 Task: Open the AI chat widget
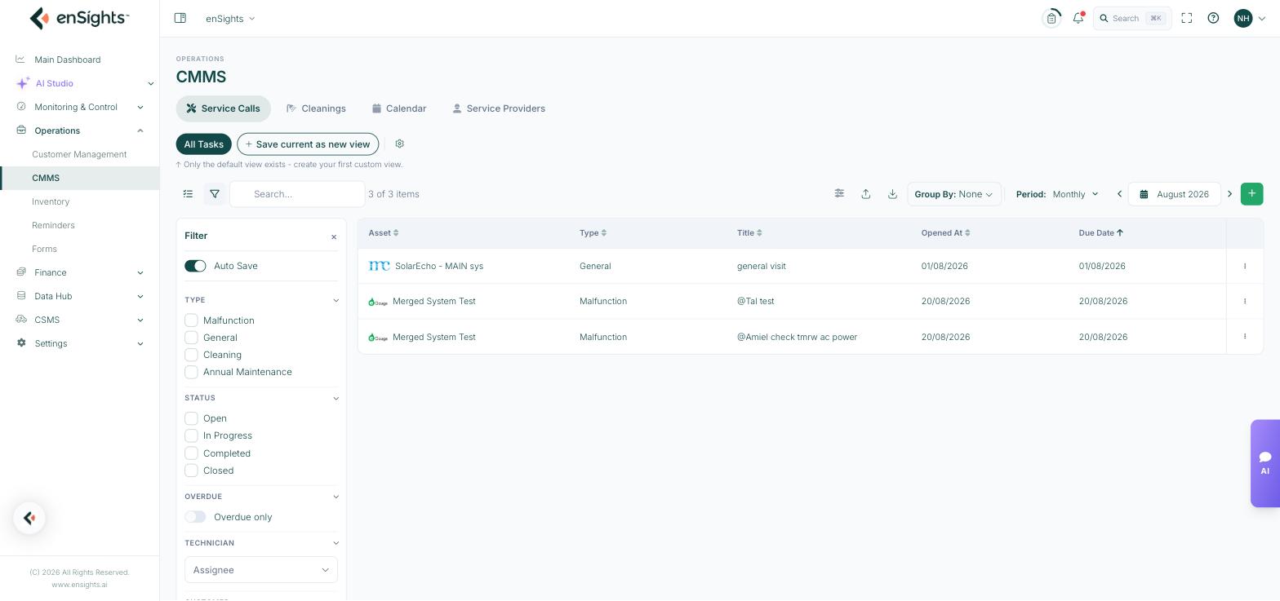[x=1265, y=463]
